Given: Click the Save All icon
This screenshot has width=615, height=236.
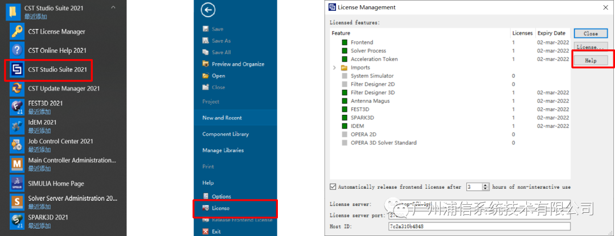Looking at the screenshot, I should tap(205, 52).
